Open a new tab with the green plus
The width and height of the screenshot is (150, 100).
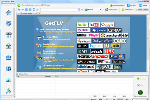tap(39, 13)
